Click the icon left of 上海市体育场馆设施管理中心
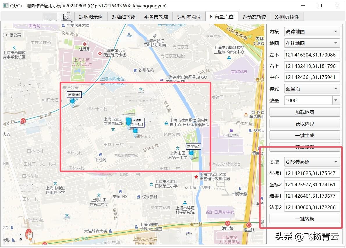The height and width of the screenshot is (248, 346). pyautogui.click(x=166, y=123)
